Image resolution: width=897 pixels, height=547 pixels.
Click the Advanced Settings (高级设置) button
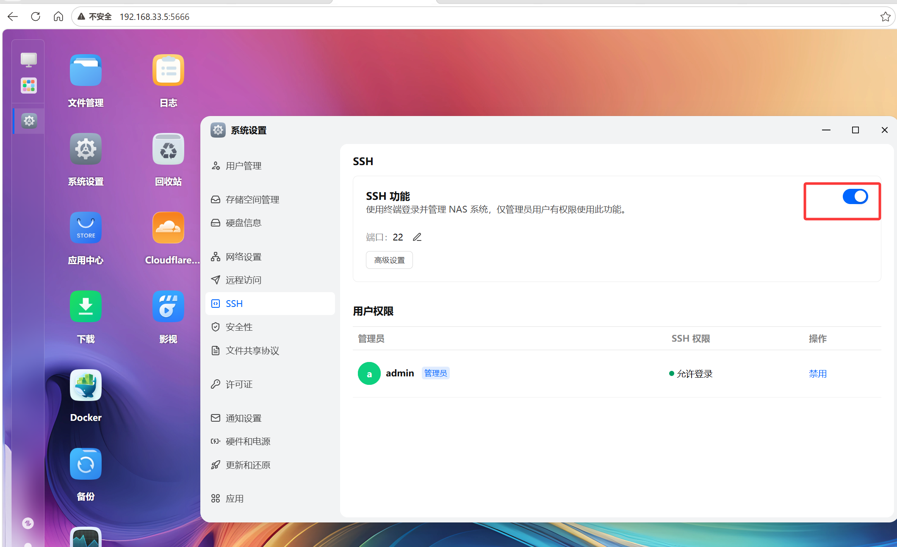[x=389, y=260]
